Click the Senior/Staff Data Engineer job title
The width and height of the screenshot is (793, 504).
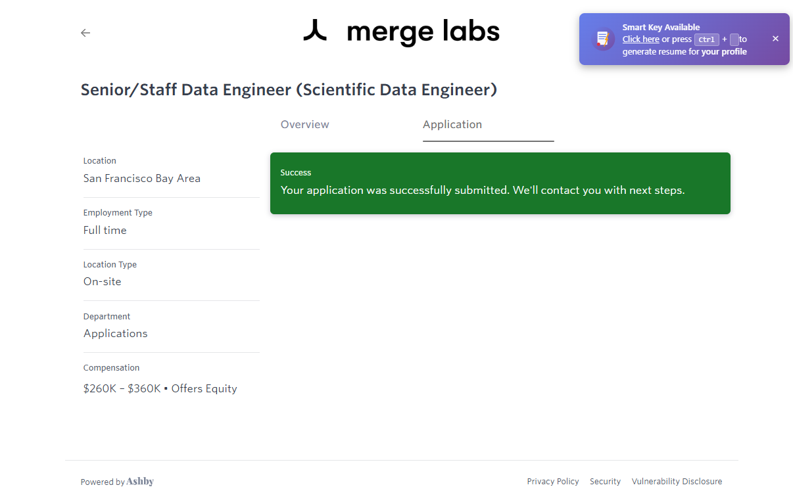(x=289, y=90)
